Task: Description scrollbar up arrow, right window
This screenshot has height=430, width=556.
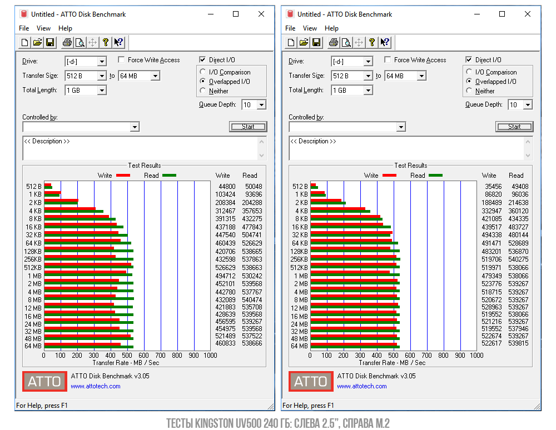Action: (528, 142)
